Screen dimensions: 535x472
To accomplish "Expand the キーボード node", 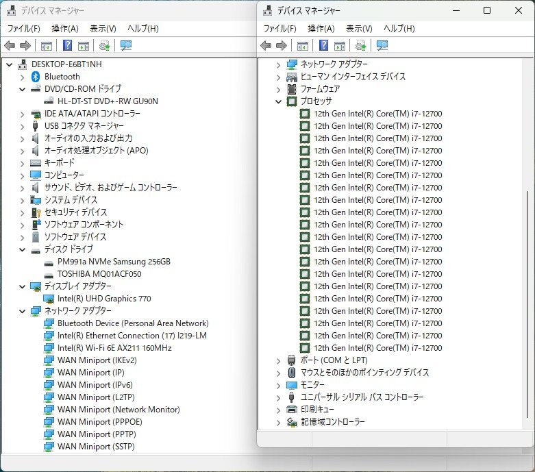I will tap(22, 164).
